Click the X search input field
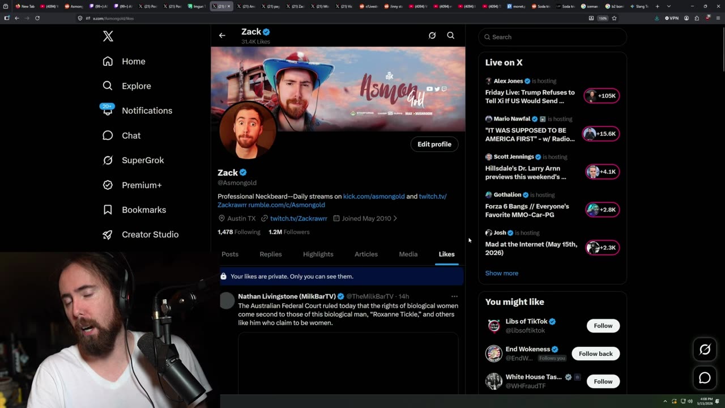This screenshot has width=725, height=408. (553, 37)
